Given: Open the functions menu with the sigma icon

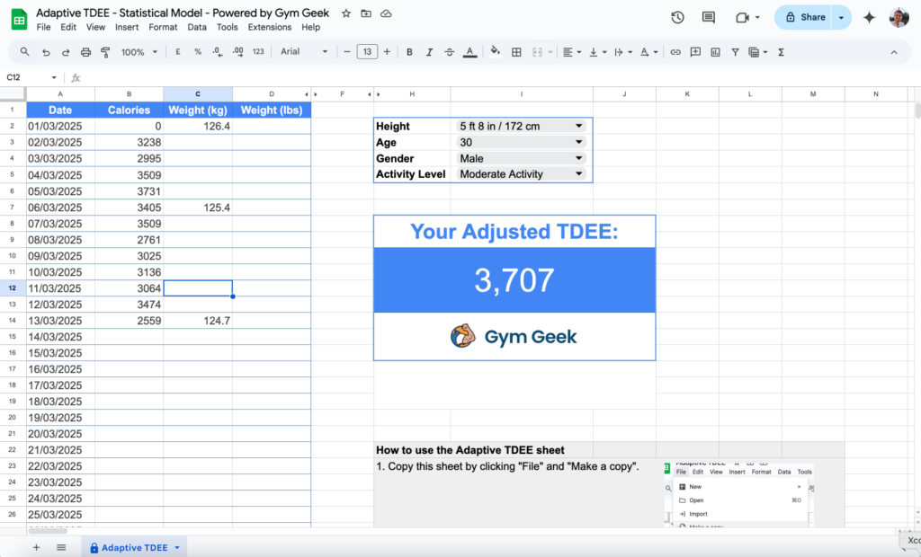Looking at the screenshot, I should (781, 51).
